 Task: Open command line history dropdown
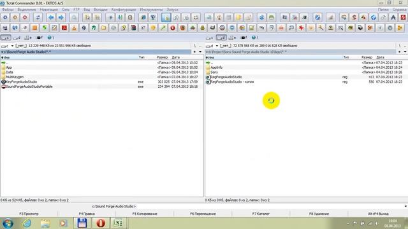[x=405, y=206]
